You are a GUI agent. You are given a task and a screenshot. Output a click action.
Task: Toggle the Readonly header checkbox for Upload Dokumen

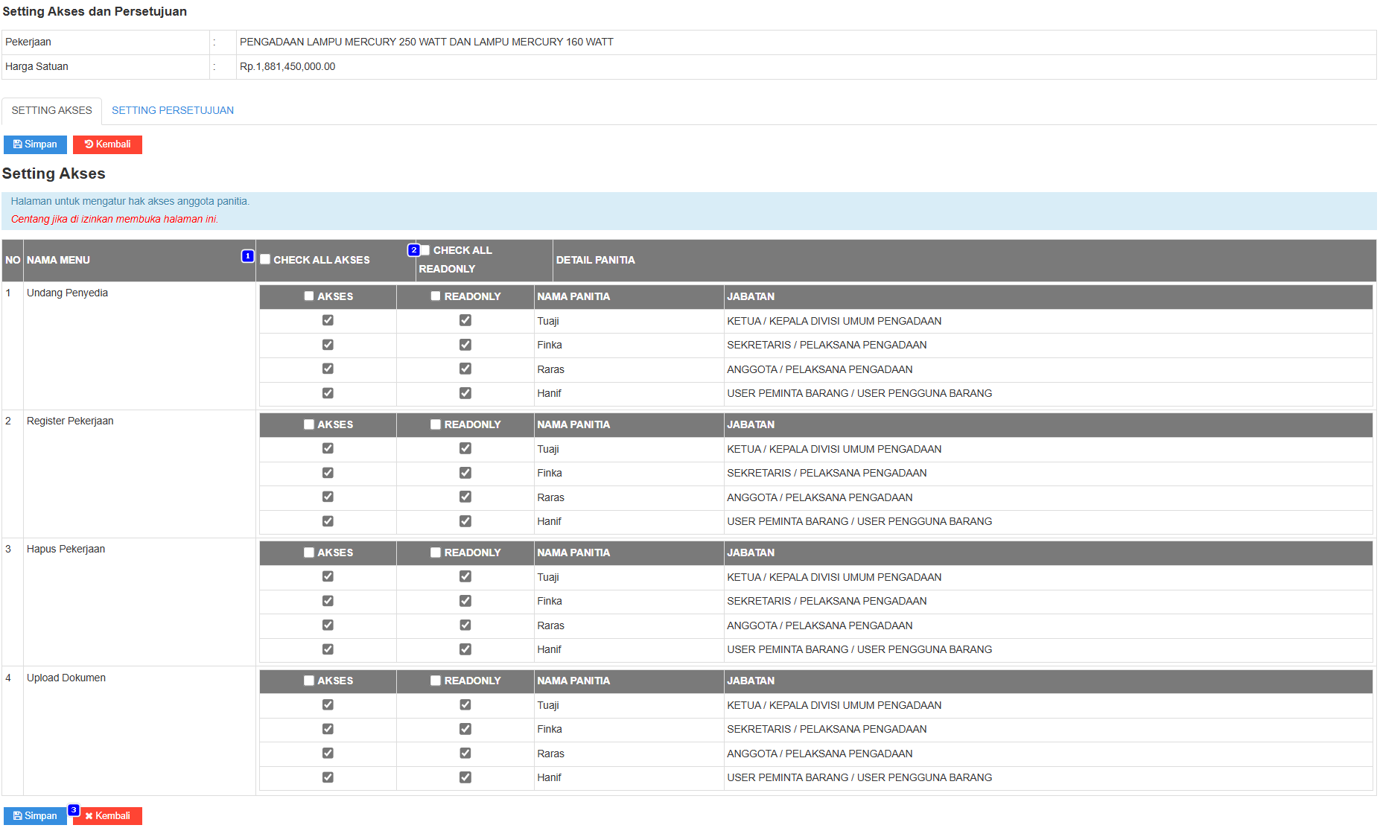pos(436,681)
